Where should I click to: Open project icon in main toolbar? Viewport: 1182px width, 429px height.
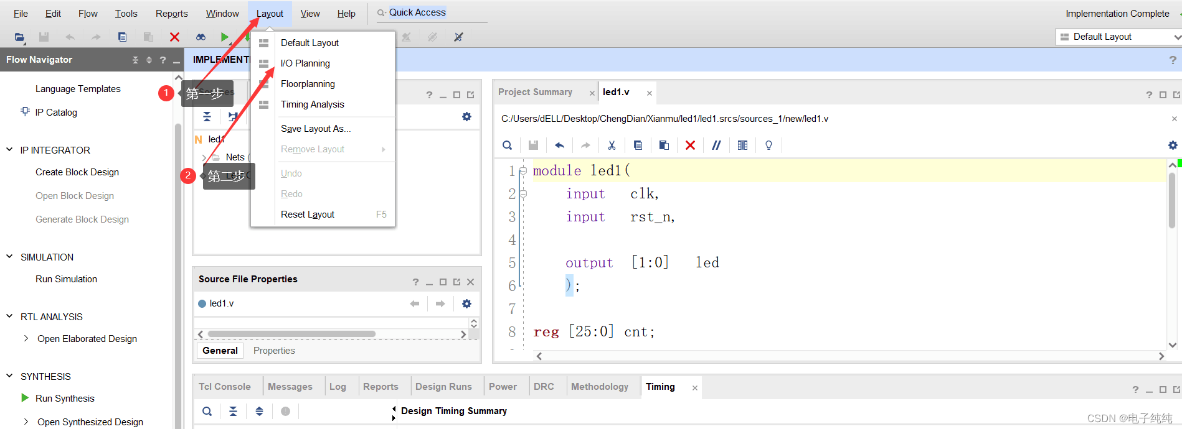(19, 37)
